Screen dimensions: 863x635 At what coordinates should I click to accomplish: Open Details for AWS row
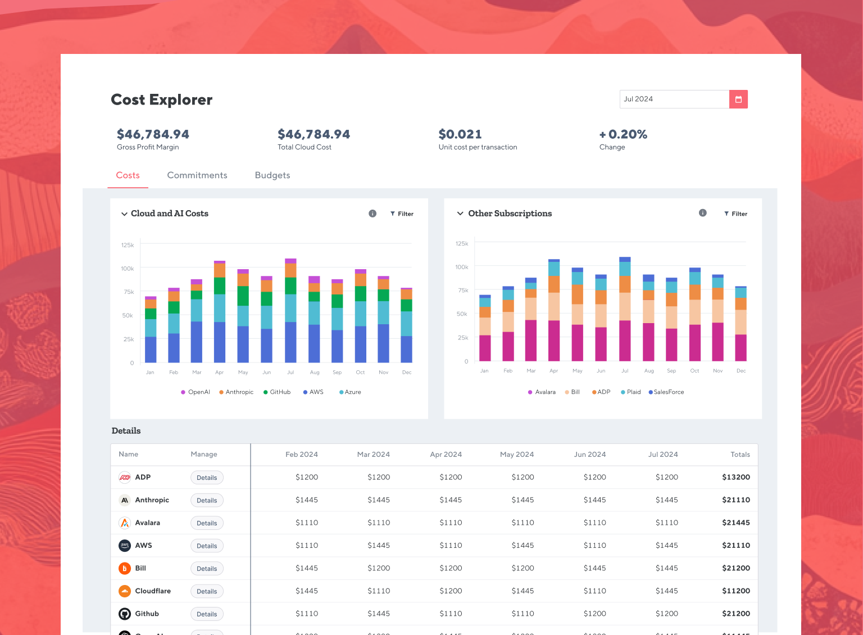[207, 546]
